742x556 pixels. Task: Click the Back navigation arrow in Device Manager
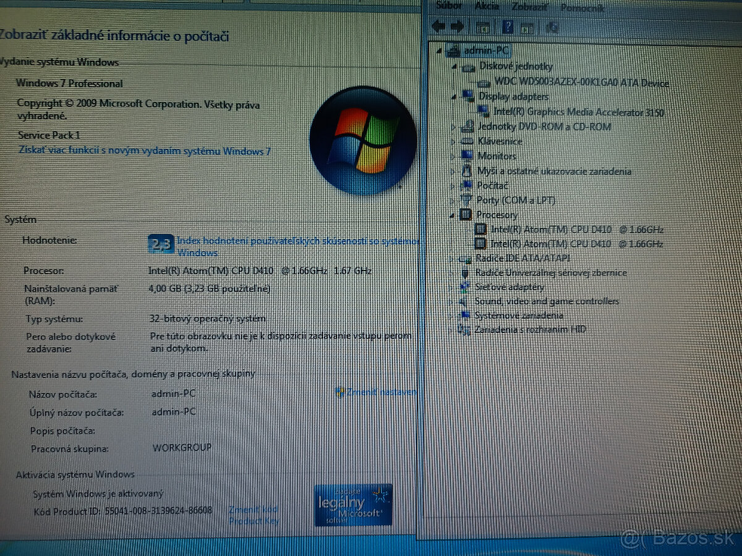(x=437, y=26)
